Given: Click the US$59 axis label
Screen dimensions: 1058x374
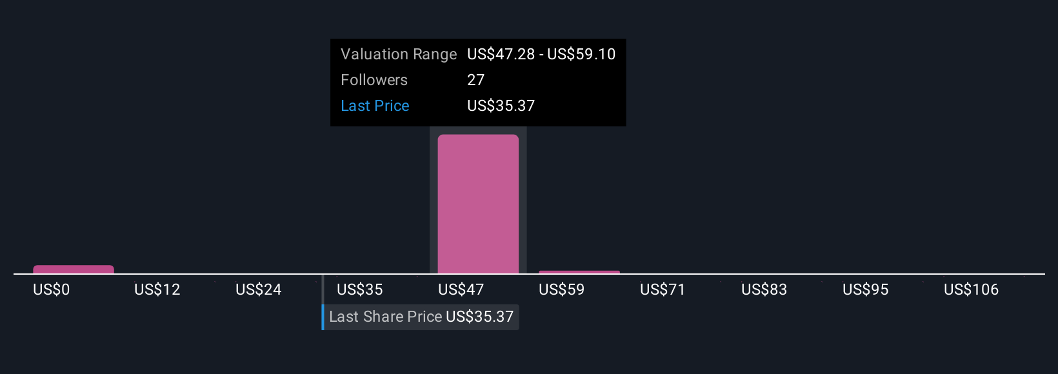Looking at the screenshot, I should point(562,290).
